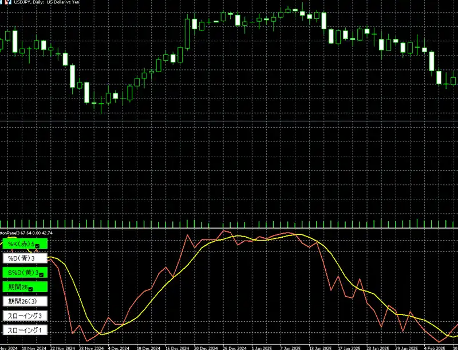The image size is (458, 350).
Task: Disable the green 期間26 button
Action: 20,287
